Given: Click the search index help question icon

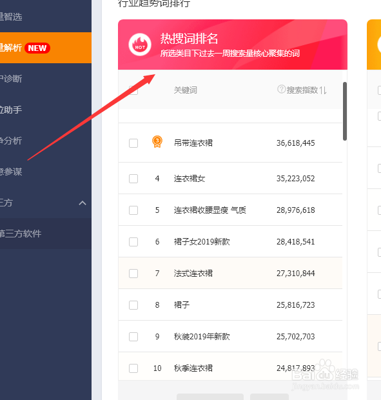Looking at the screenshot, I should 281,89.
